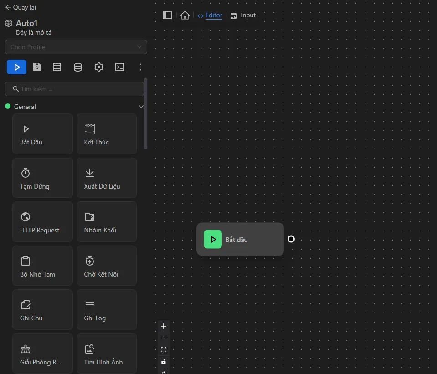
Task: Switch to the Editor tab
Action: click(210, 15)
